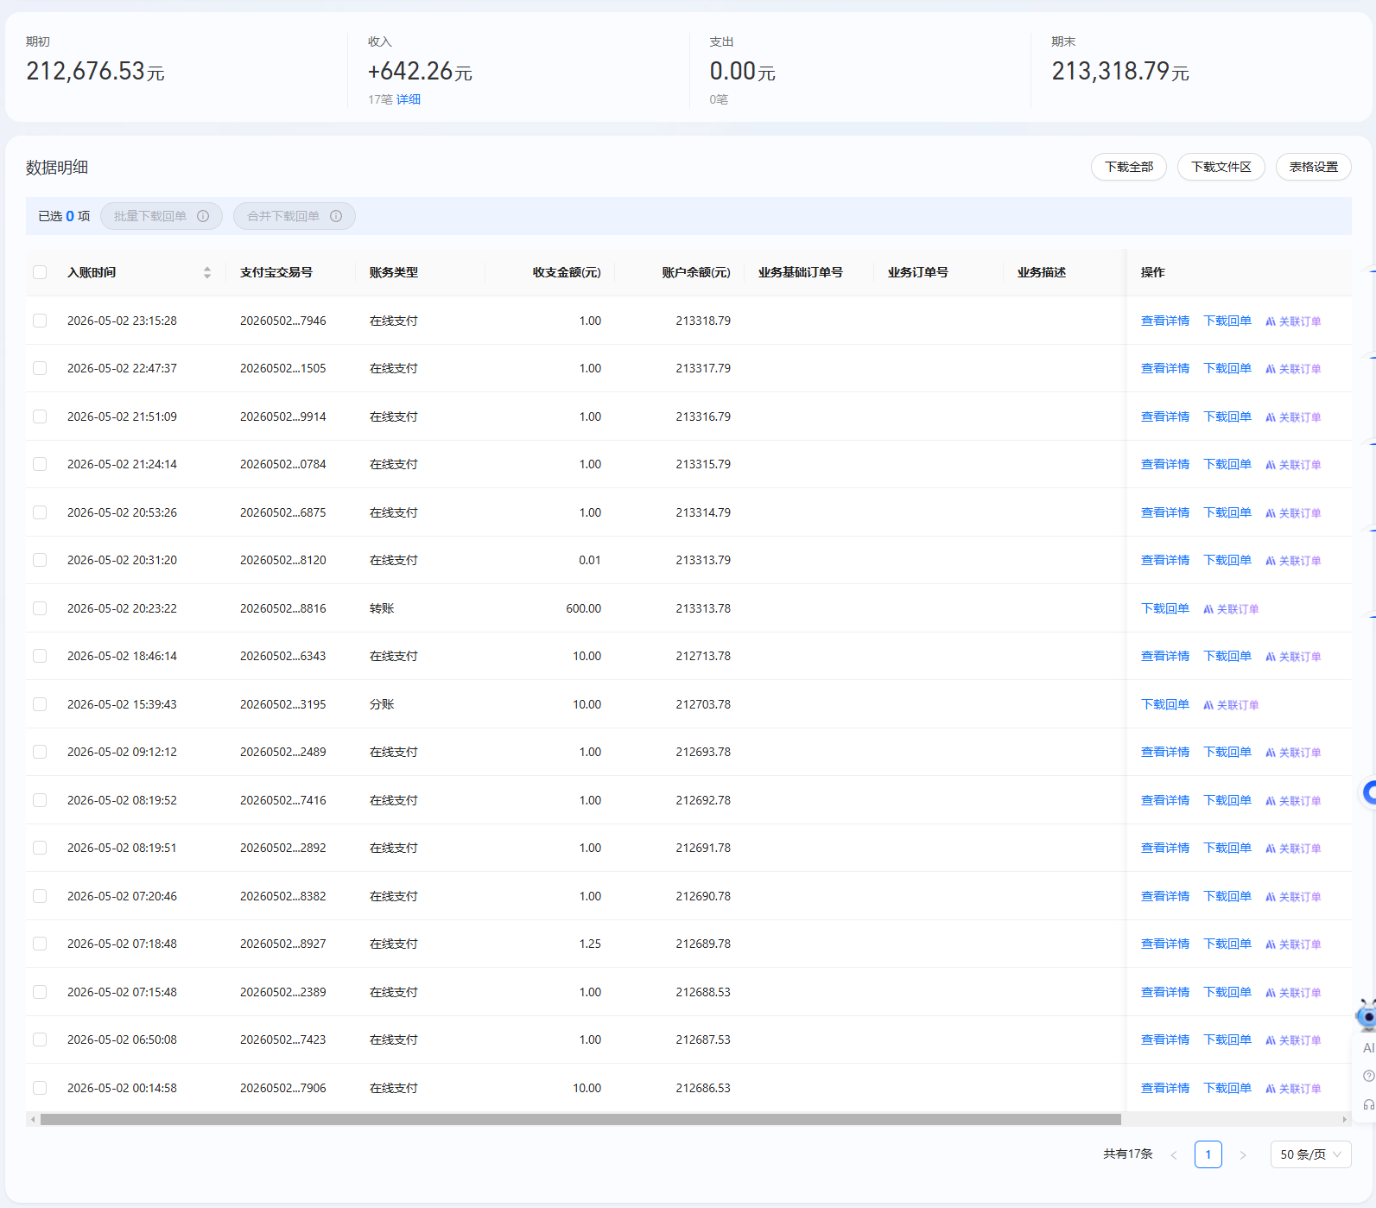Go to next page arrow
The width and height of the screenshot is (1376, 1208).
pos(1243,1155)
